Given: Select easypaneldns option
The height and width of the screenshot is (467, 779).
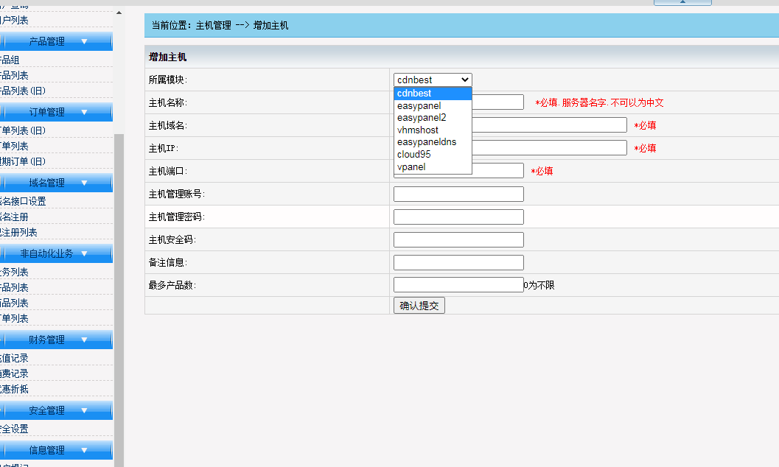Looking at the screenshot, I should tap(426, 142).
